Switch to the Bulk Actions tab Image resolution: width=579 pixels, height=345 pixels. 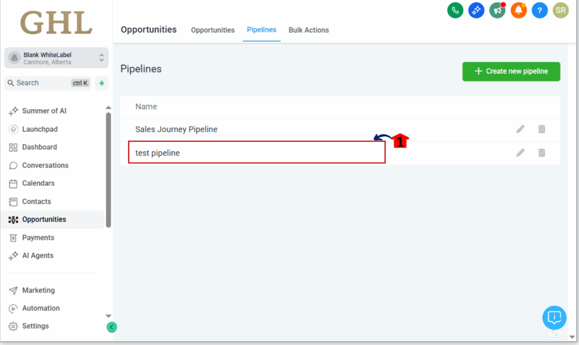tap(309, 30)
